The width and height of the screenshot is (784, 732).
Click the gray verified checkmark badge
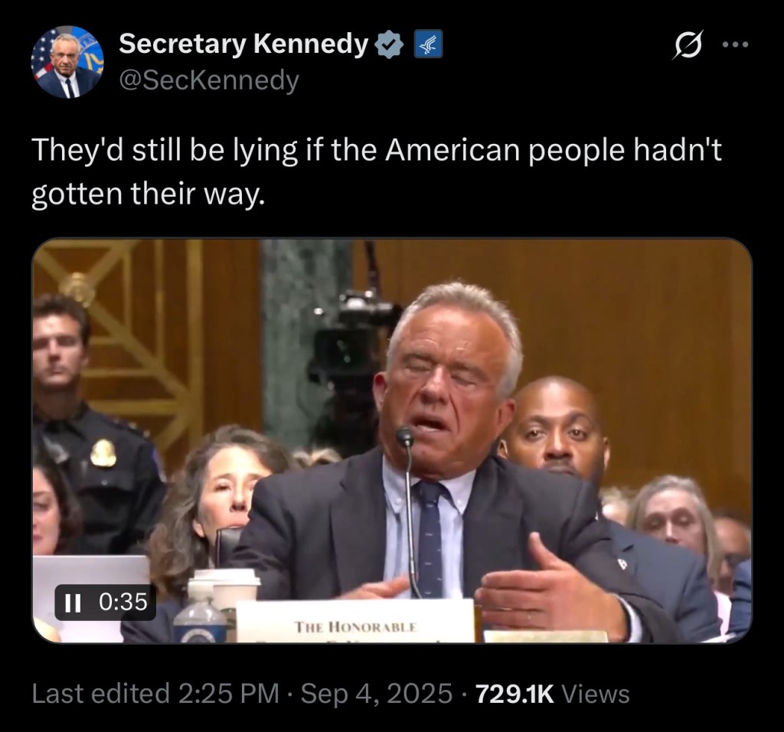click(x=389, y=44)
